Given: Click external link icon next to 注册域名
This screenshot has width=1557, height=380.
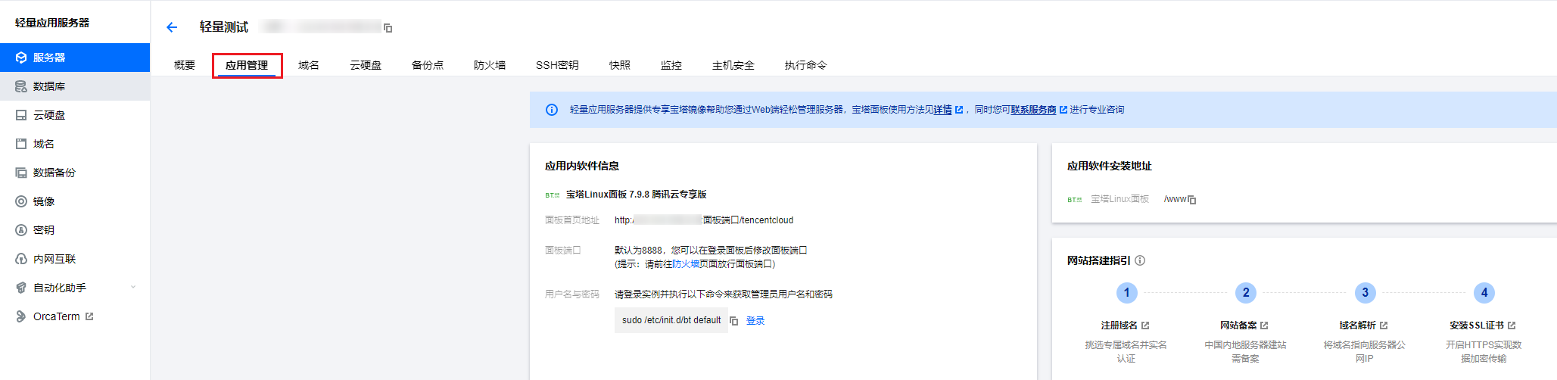Looking at the screenshot, I should click(x=1145, y=325).
